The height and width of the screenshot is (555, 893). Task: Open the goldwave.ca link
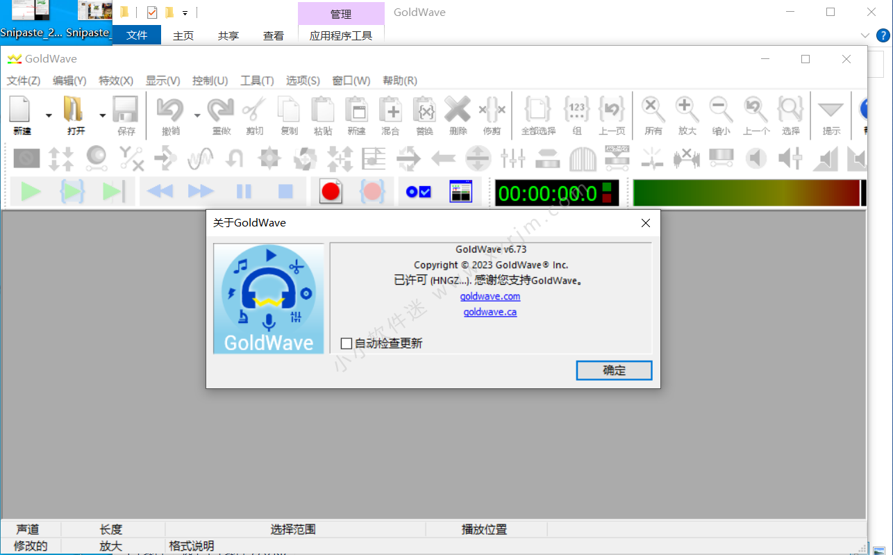coord(490,313)
